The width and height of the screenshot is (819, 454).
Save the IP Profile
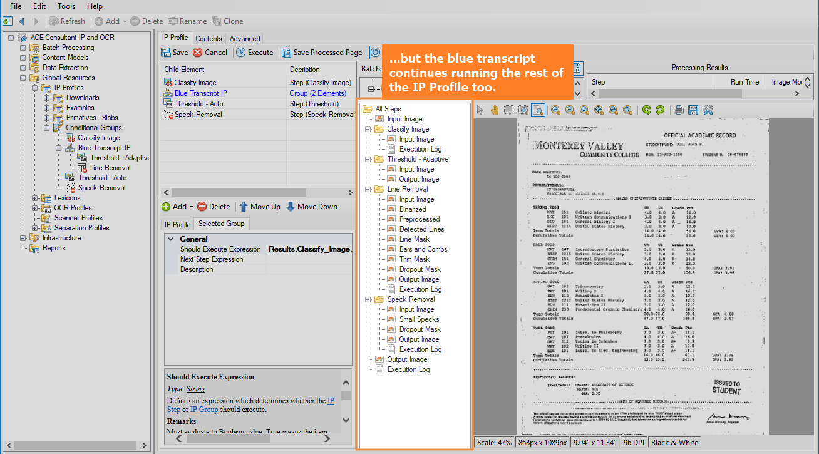175,53
